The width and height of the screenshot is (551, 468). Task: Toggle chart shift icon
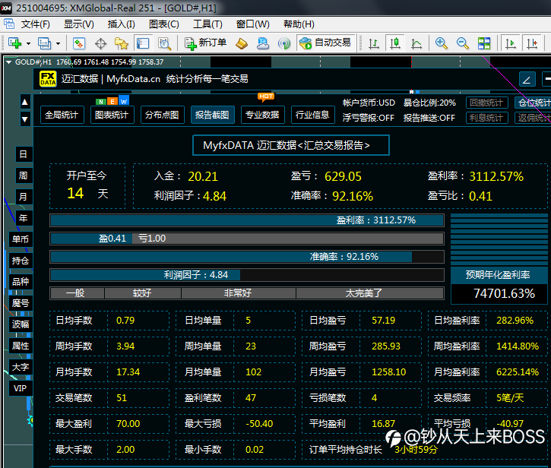(x=532, y=43)
